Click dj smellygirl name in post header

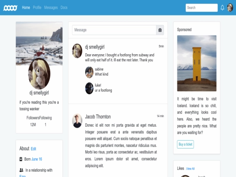pyautogui.click(x=95, y=47)
